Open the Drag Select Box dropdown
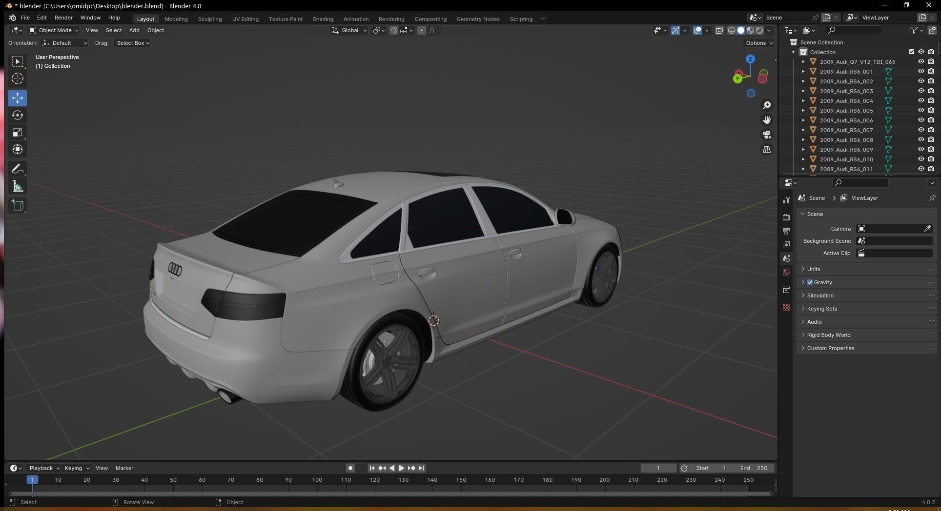The image size is (941, 511). (132, 43)
